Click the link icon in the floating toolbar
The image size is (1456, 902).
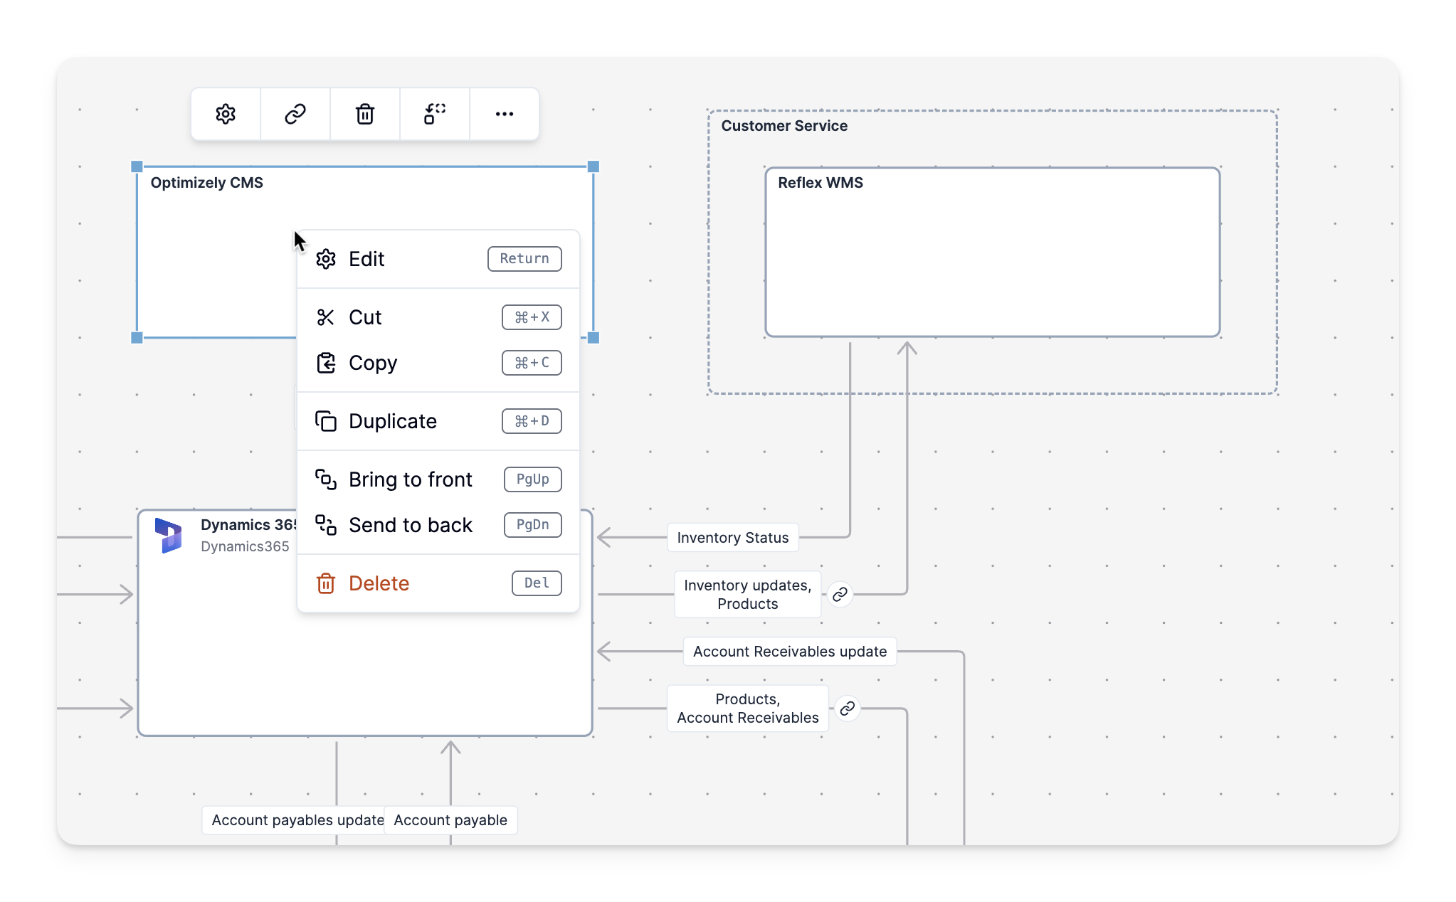click(295, 114)
